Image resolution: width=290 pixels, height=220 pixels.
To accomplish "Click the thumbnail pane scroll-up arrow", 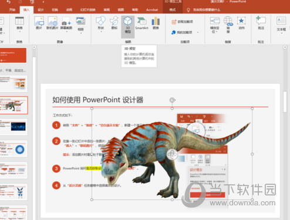I will pyautogui.click(x=34, y=47).
